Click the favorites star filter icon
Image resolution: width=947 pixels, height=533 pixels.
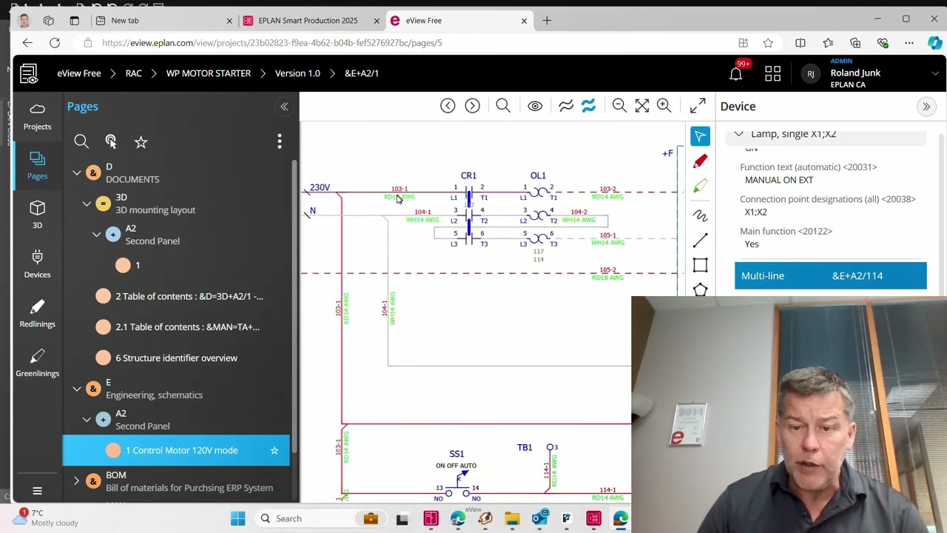point(141,141)
